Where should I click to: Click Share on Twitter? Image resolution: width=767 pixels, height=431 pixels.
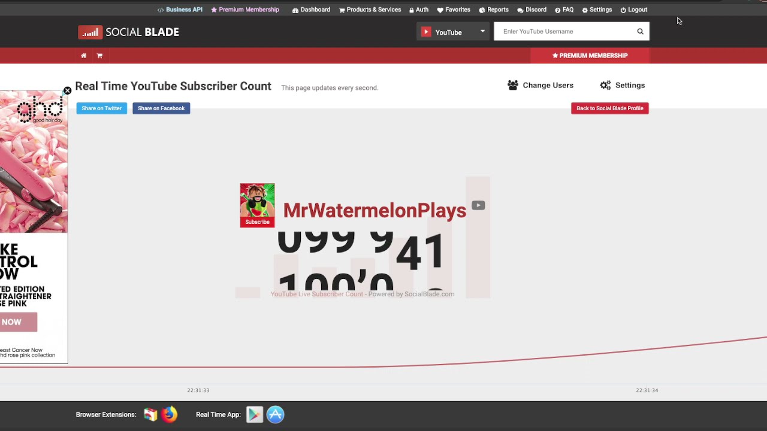pyautogui.click(x=101, y=108)
